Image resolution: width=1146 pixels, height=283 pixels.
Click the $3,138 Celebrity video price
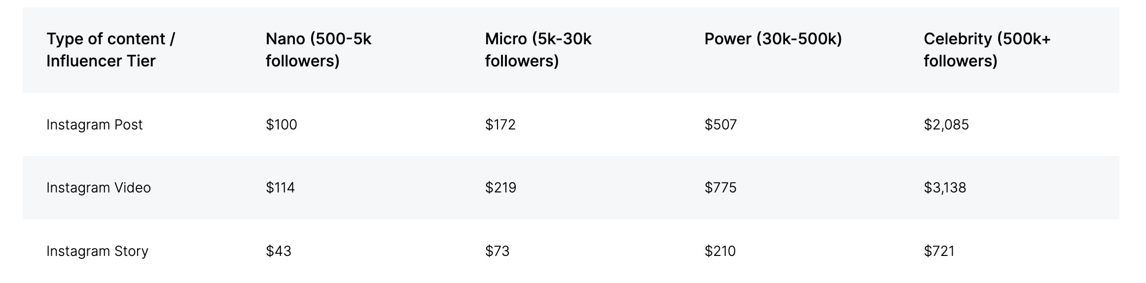[945, 188]
